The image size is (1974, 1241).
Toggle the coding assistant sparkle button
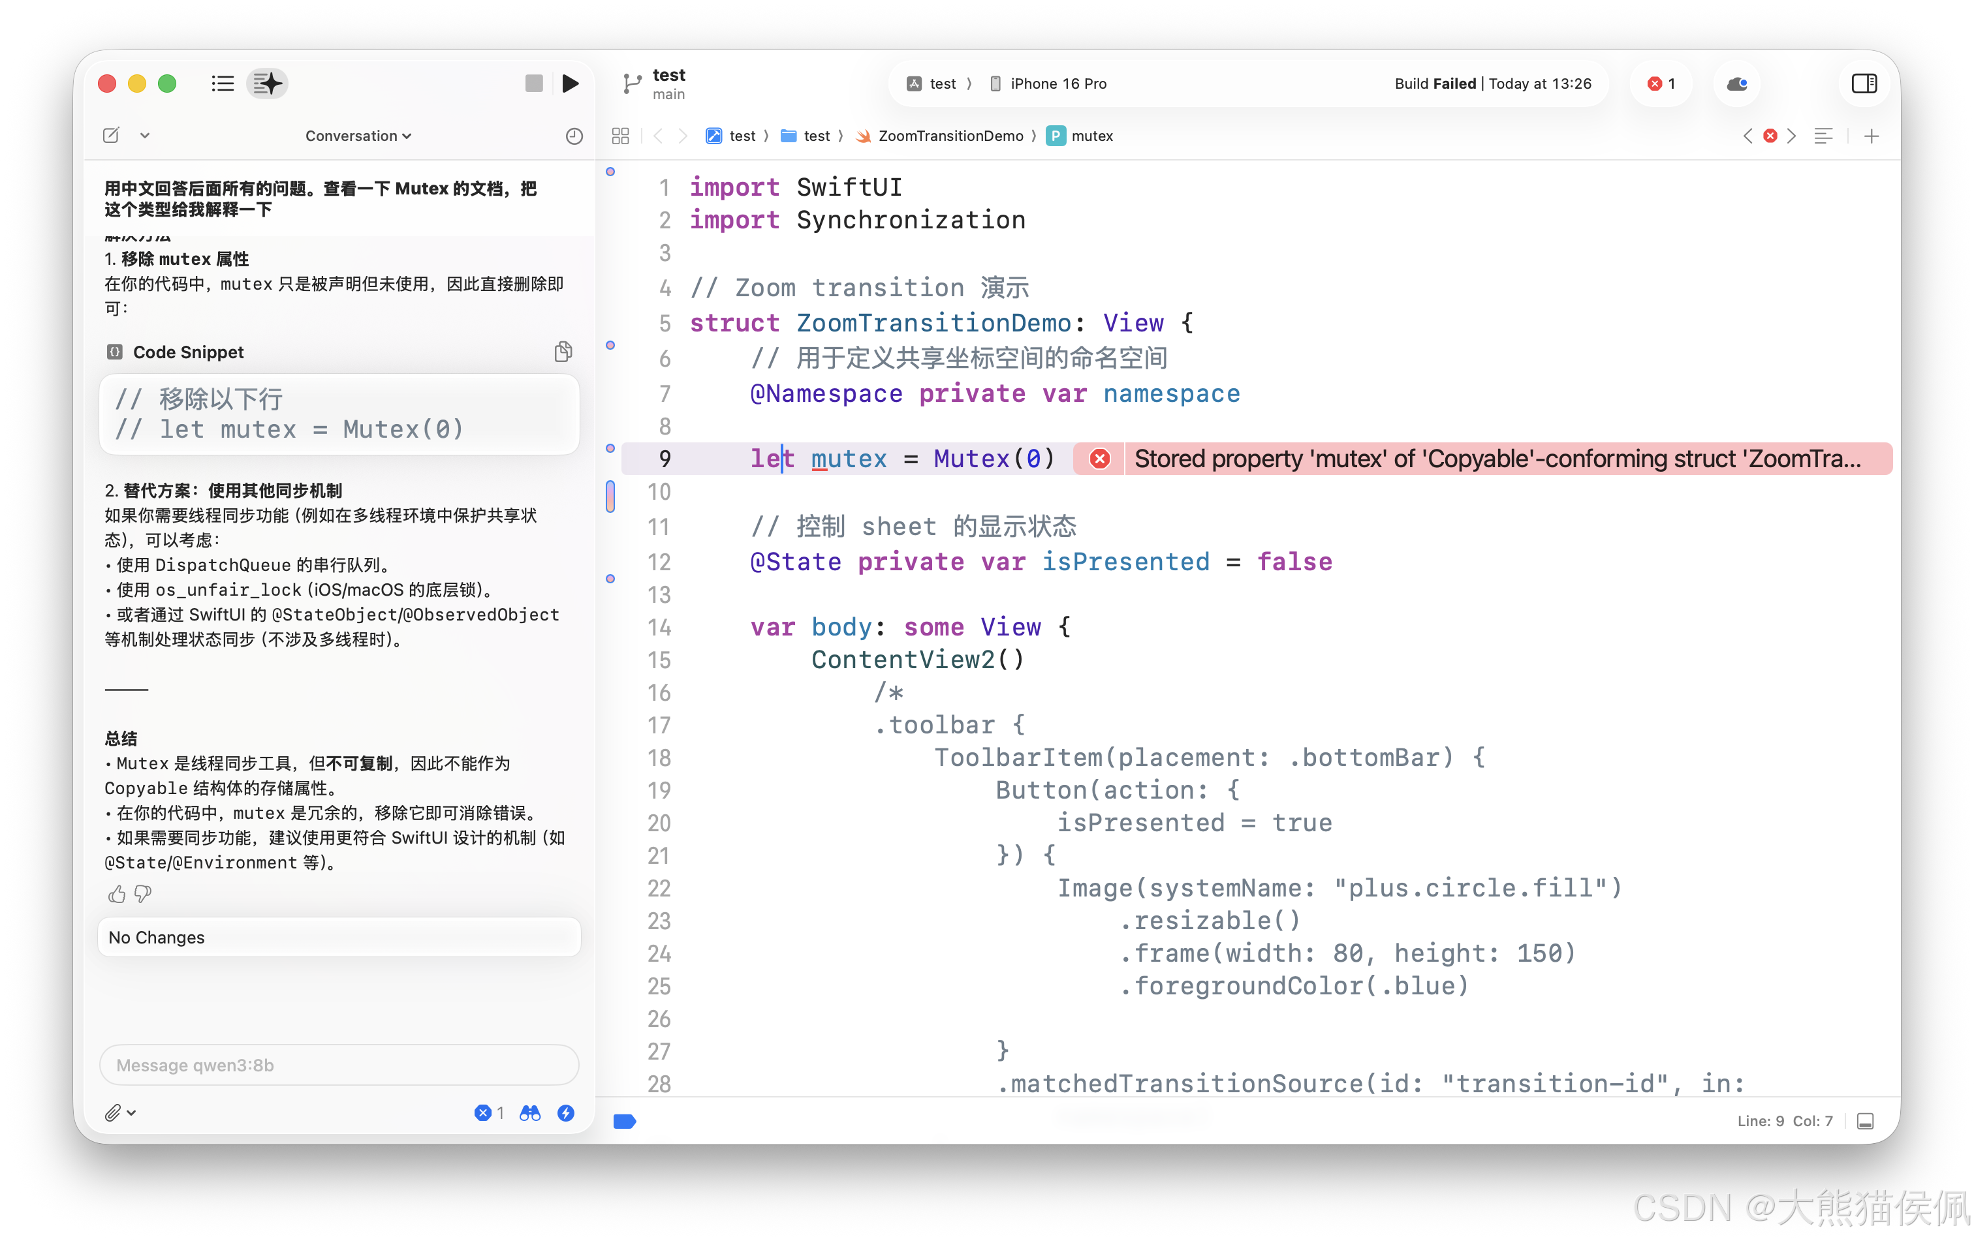pyautogui.click(x=267, y=84)
